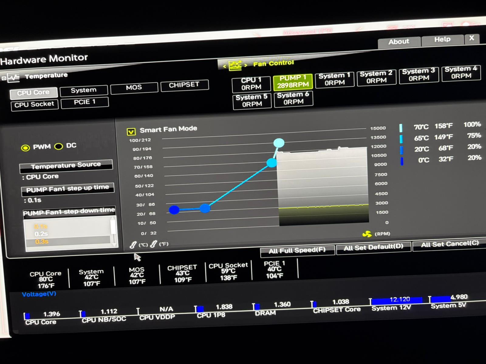Screen dimensions: 486x364
Task: Click the yellow RPM fan icon
Action: pos(367,234)
